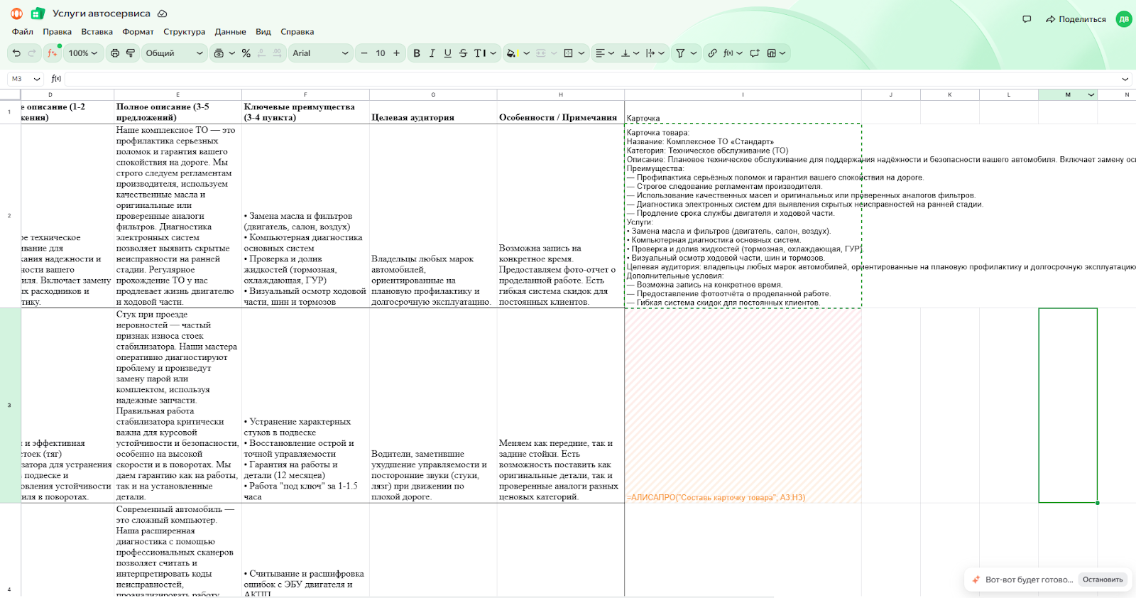The height and width of the screenshot is (598, 1136).
Task: Toggle strikethrough formatting
Action: point(463,53)
